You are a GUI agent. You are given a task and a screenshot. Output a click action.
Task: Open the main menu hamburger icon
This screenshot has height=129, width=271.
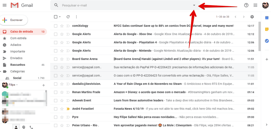coord(5,5)
